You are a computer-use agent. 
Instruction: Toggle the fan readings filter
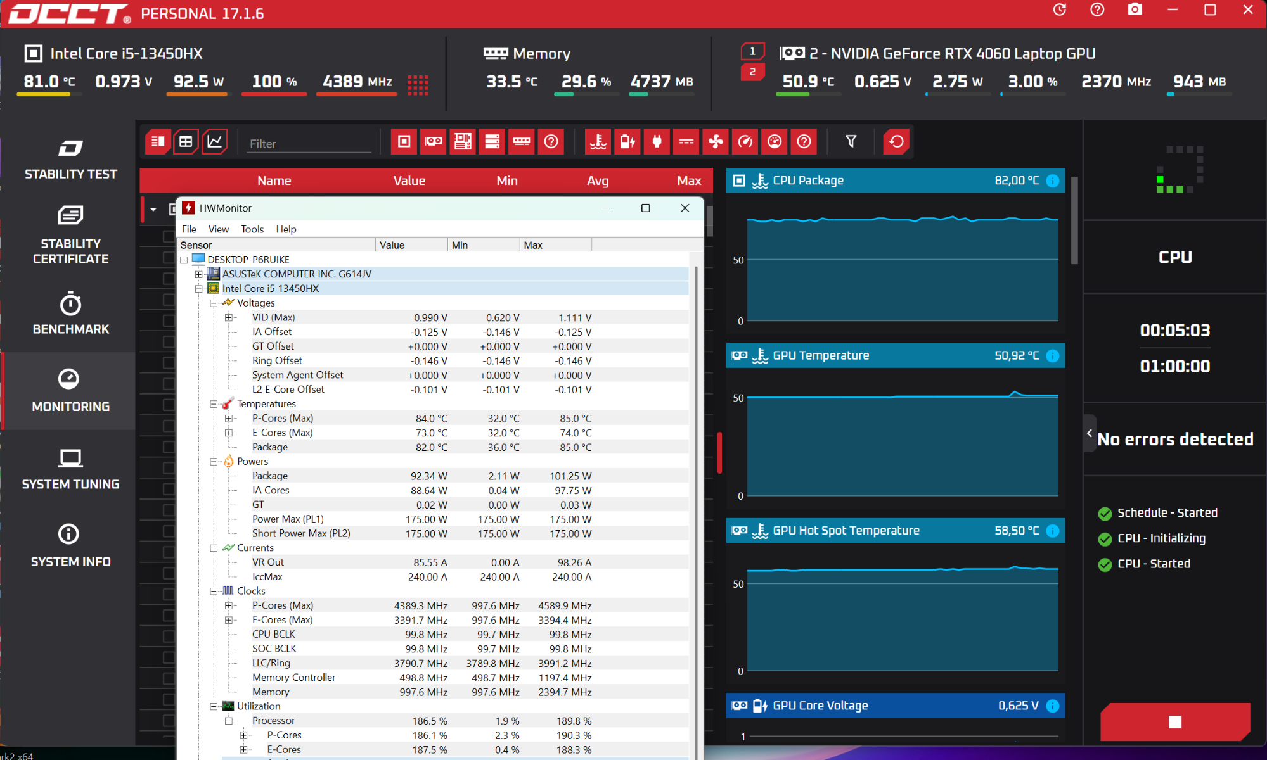[x=716, y=141]
